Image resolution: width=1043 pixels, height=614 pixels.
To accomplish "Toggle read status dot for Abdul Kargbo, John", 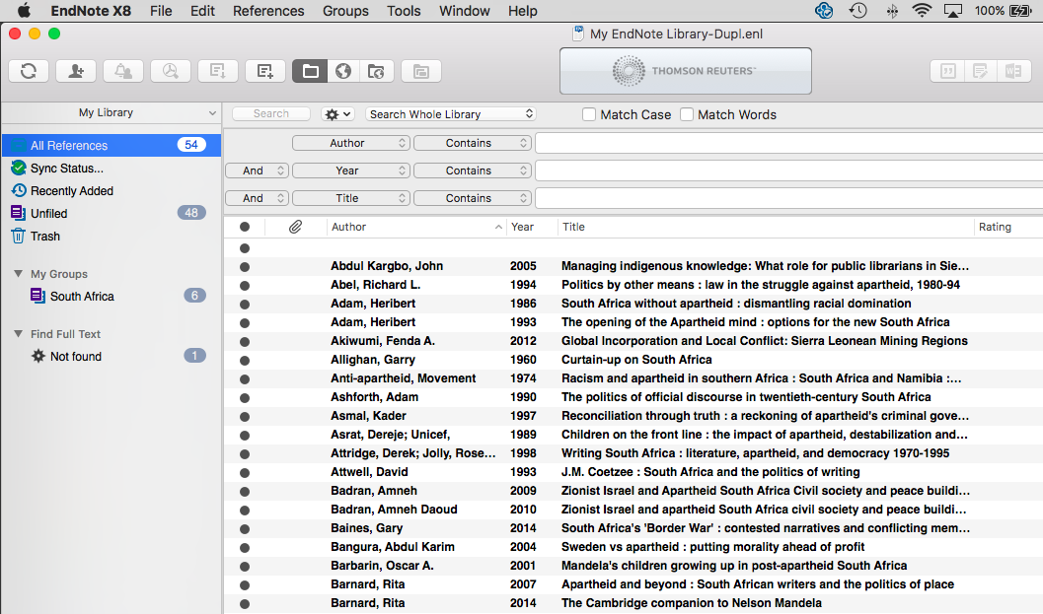I will click(245, 267).
